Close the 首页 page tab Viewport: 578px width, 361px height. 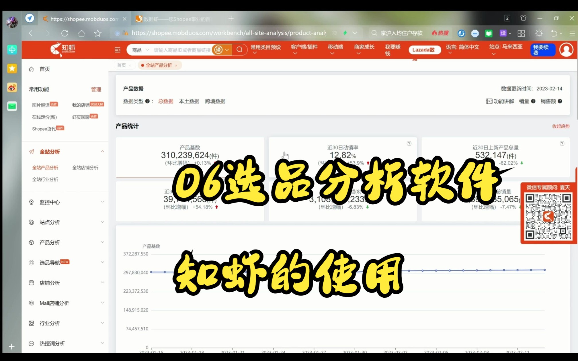pos(130,66)
